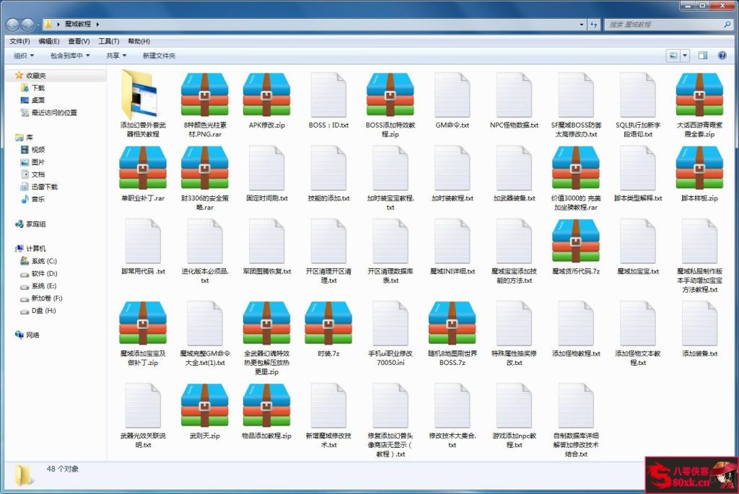
Task: Open the view options dropdown arrow
Action: [685, 56]
